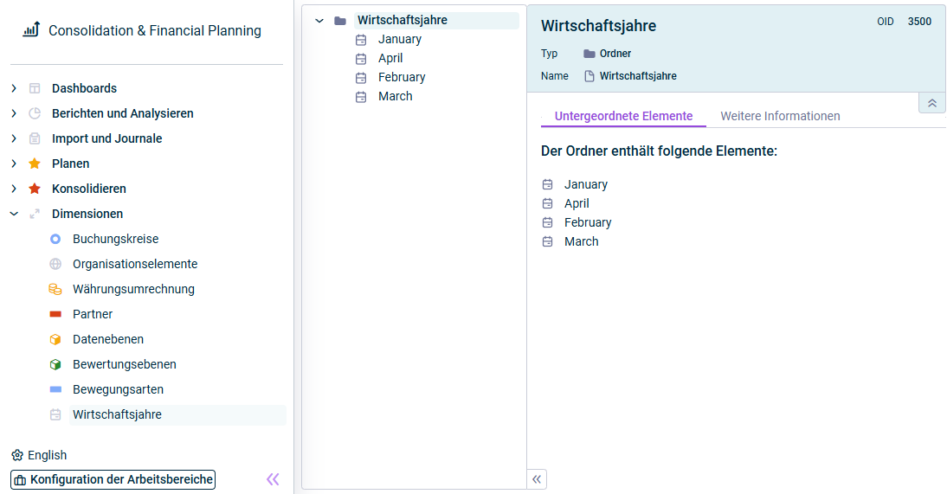Click the calendar icon beside January in detail list
This screenshot has width=947, height=494.
pos(547,184)
